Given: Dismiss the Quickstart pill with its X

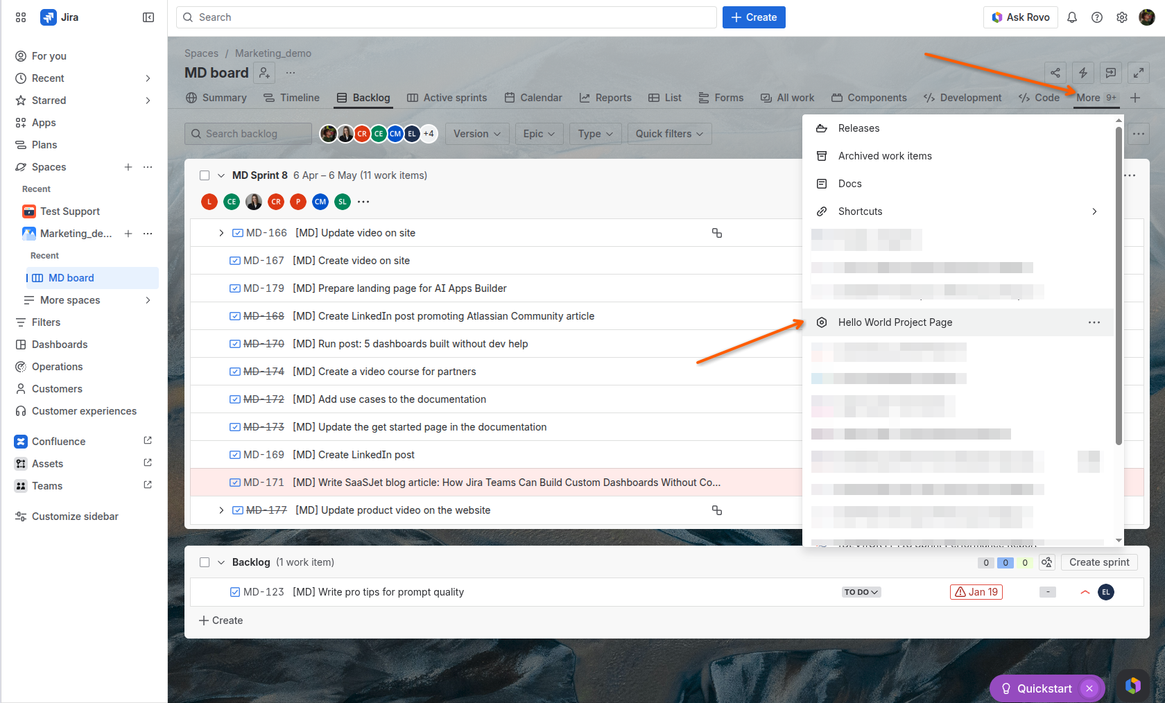Looking at the screenshot, I should tap(1089, 688).
